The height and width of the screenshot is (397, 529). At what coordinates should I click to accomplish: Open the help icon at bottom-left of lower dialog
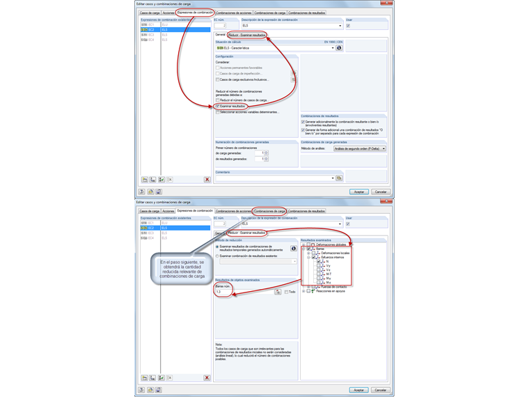[142, 390]
